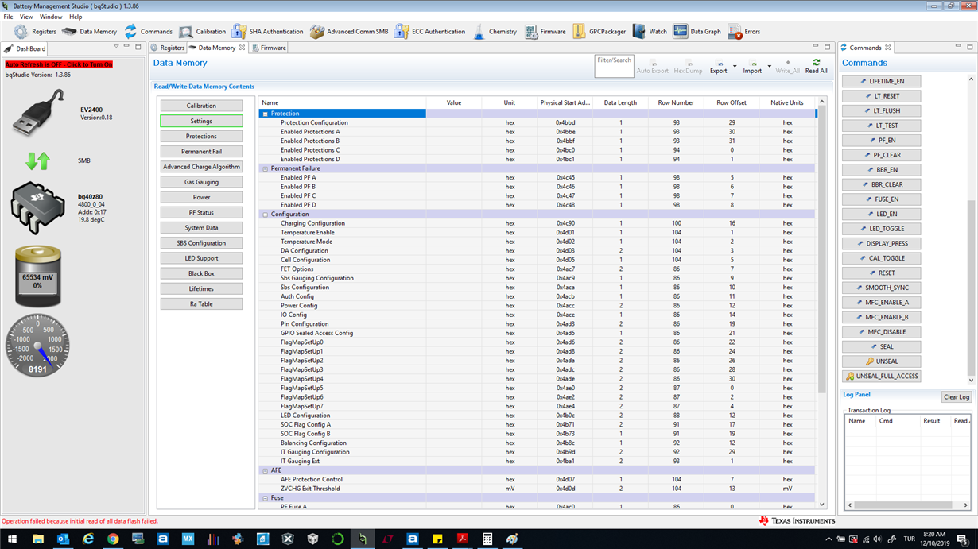Open Data Memory from the toolbar
The image size is (978, 549).
pos(89,32)
